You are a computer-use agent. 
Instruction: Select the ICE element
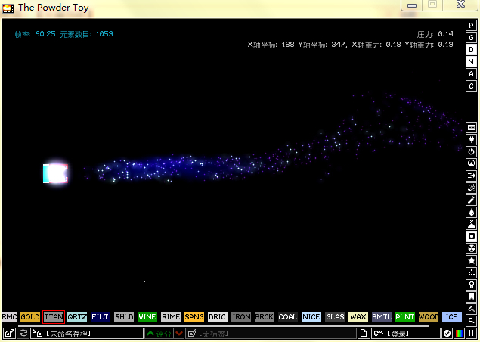click(452, 317)
